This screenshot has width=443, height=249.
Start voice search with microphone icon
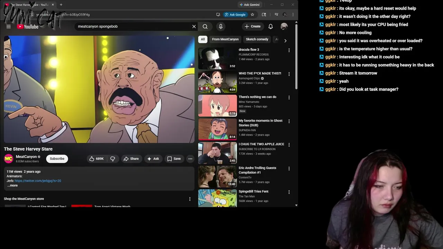pyautogui.click(x=221, y=26)
